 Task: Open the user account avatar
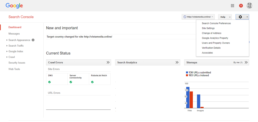(249, 6)
